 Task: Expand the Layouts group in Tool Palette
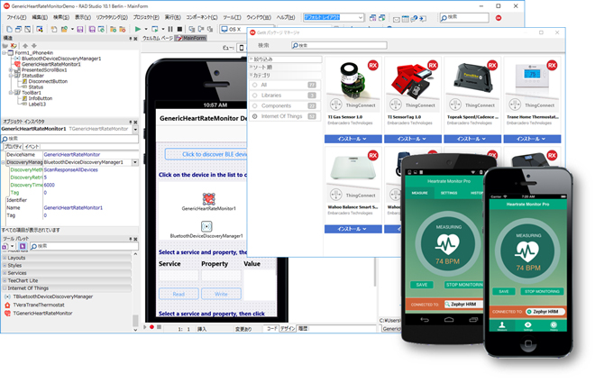tap(5, 258)
